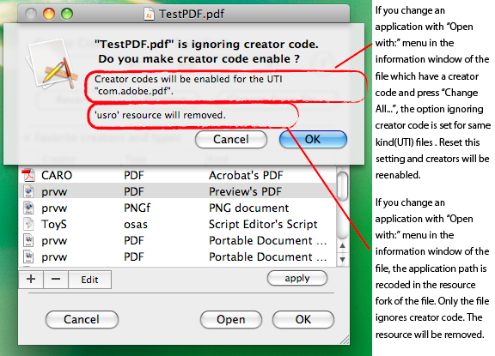Click the last Portable Document row icon
This screenshot has height=356, width=495.
(x=28, y=256)
